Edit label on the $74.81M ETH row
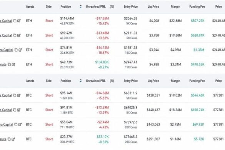This screenshot has height=150, width=225. click(20, 50)
